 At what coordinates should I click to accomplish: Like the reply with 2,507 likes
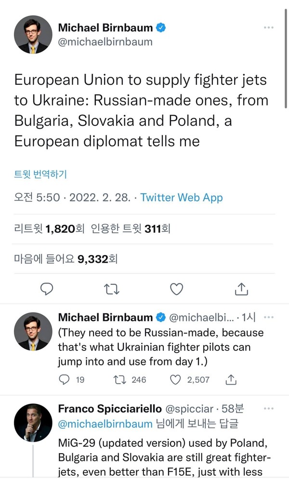coord(175,379)
